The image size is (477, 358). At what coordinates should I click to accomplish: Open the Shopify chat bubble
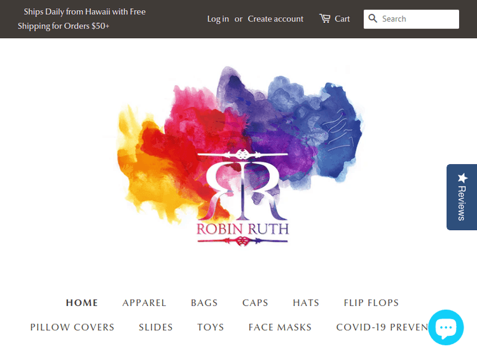pos(446,327)
